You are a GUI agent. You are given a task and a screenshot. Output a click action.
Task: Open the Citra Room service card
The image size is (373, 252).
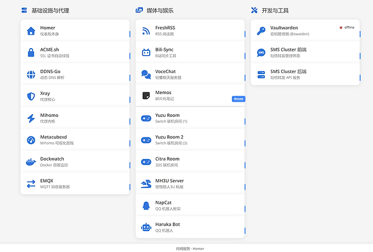point(190,162)
